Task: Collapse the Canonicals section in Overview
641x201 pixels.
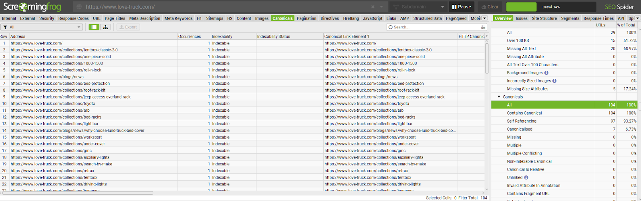Action: (x=499, y=97)
